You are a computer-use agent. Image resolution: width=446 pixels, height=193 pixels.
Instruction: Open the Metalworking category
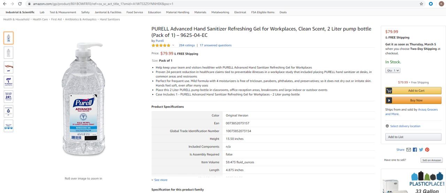(x=220, y=12)
